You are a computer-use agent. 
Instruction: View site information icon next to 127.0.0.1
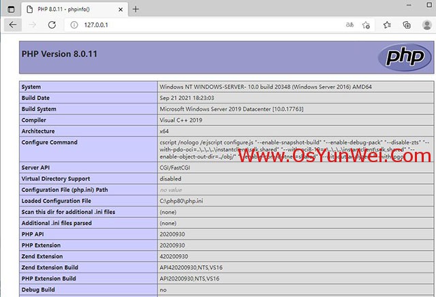pos(74,25)
